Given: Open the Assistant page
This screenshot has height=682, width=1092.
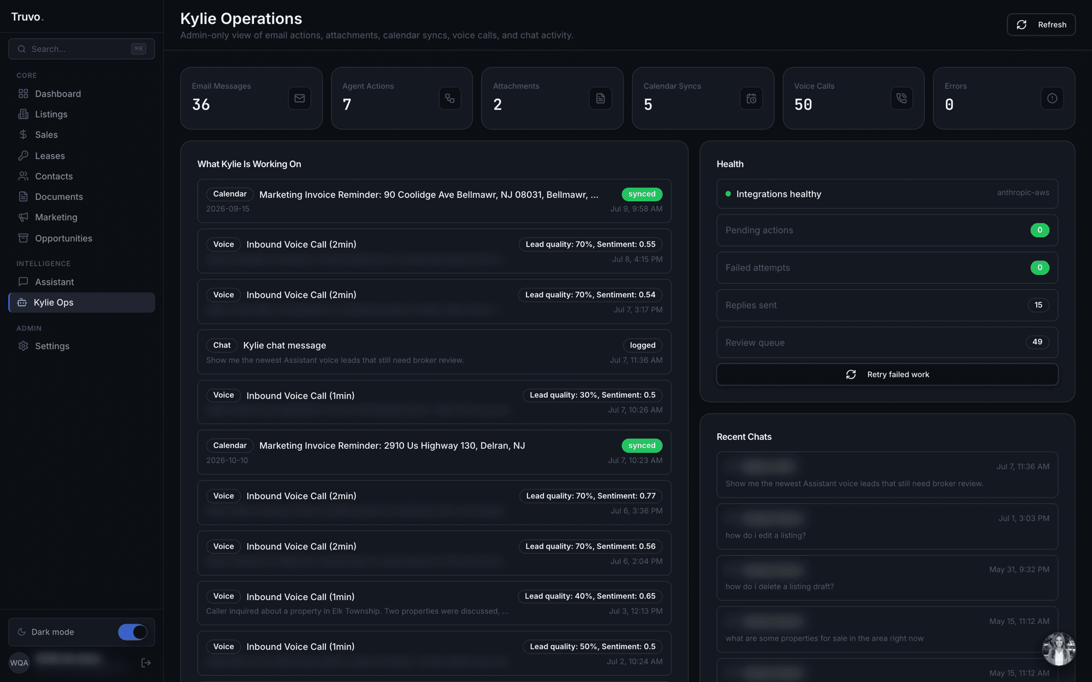Looking at the screenshot, I should point(81,282).
